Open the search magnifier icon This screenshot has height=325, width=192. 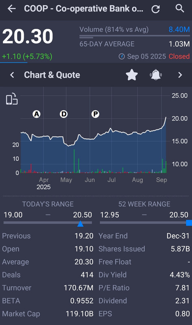click(x=180, y=9)
